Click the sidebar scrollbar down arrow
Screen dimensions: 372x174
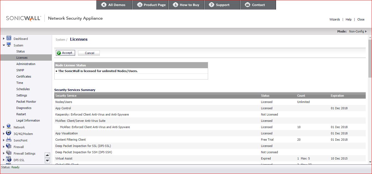(47, 161)
